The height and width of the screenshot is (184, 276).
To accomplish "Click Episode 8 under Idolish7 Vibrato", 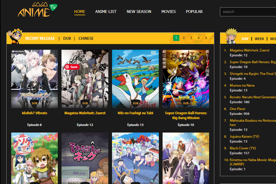I will click(x=34, y=125).
